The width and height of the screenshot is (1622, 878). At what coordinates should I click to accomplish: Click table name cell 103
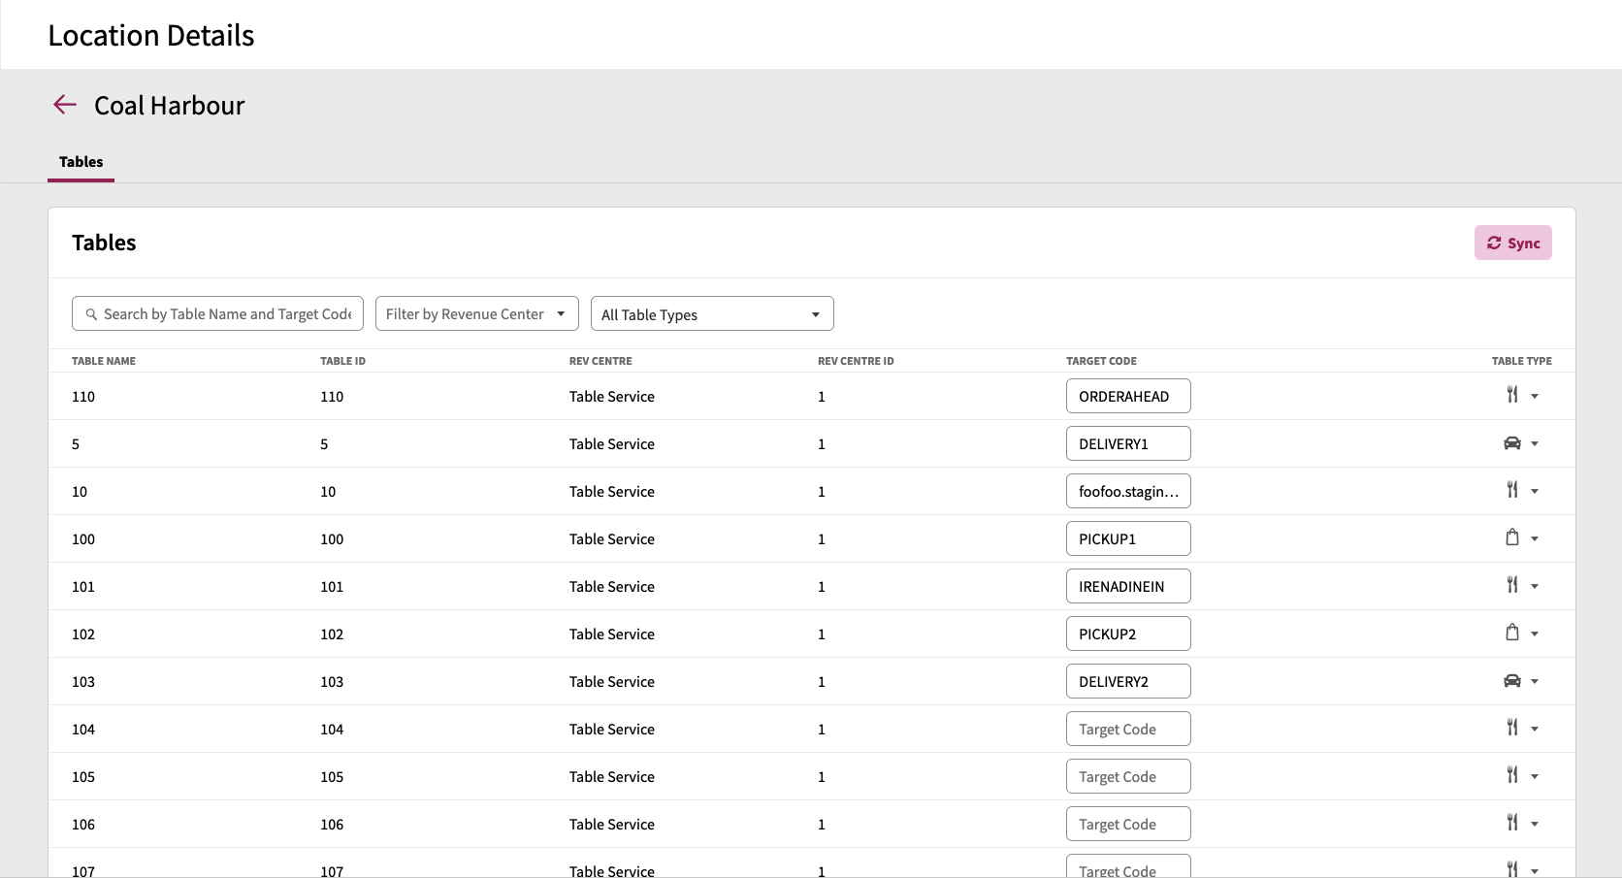(83, 681)
